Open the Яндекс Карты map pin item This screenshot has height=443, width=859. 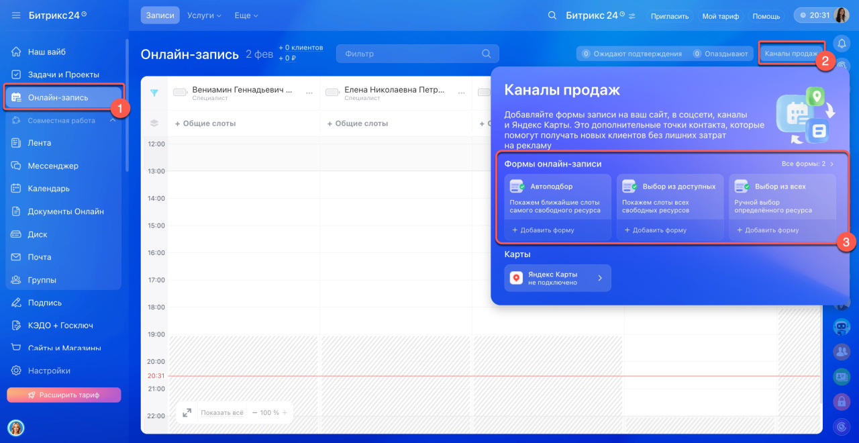coord(557,278)
